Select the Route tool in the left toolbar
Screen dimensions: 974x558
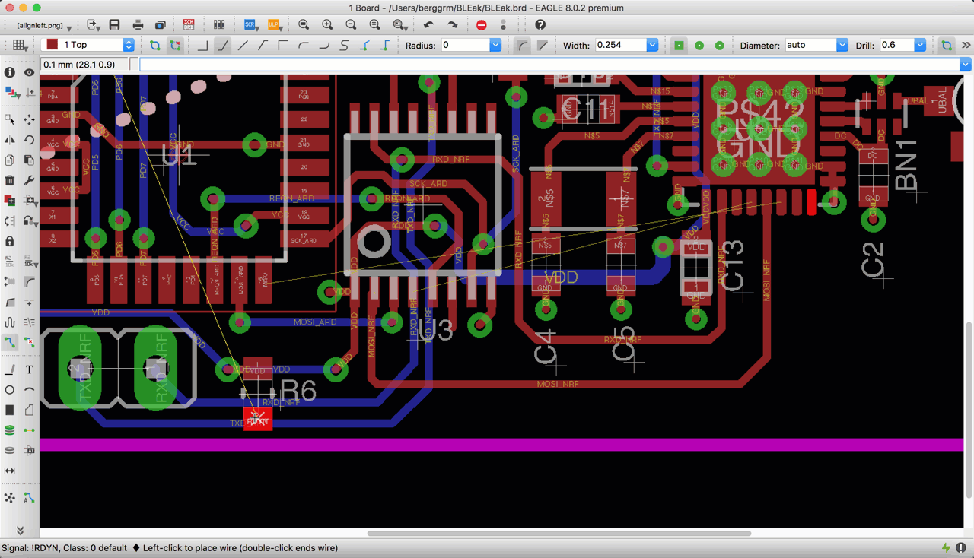10,342
